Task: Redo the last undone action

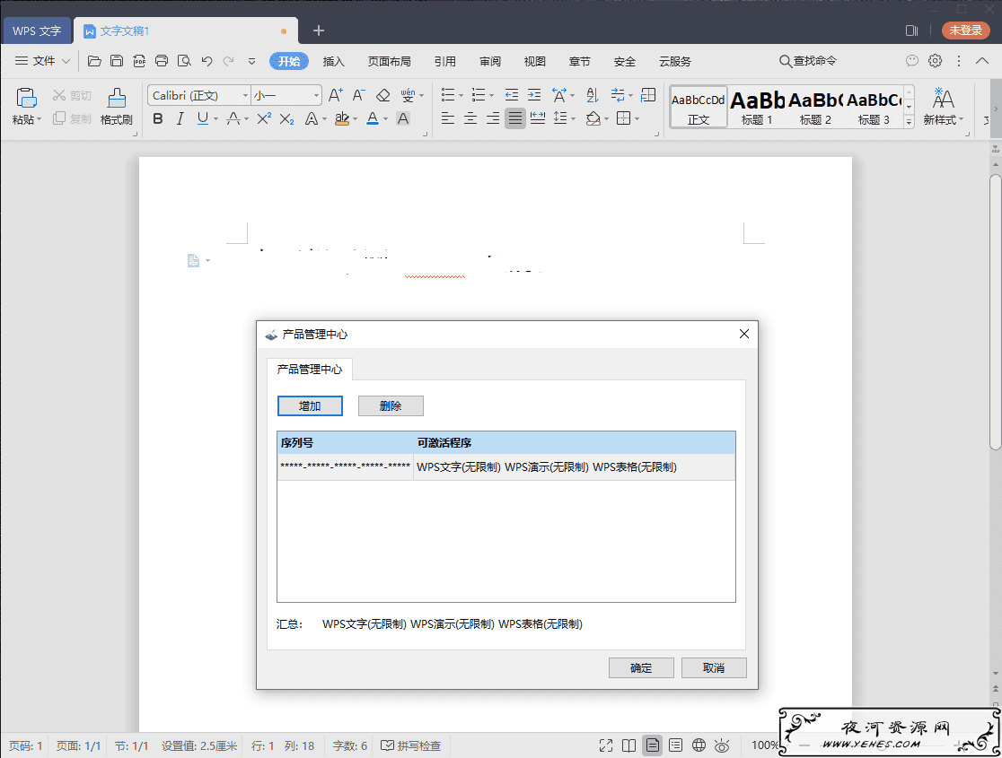Action: click(228, 61)
